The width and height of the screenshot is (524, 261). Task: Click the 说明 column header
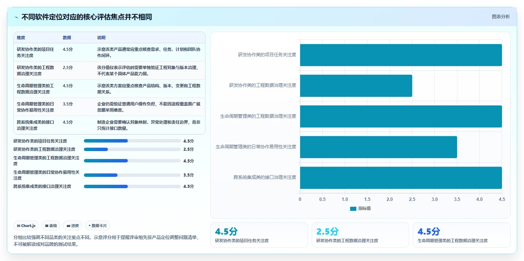[x=101, y=38]
